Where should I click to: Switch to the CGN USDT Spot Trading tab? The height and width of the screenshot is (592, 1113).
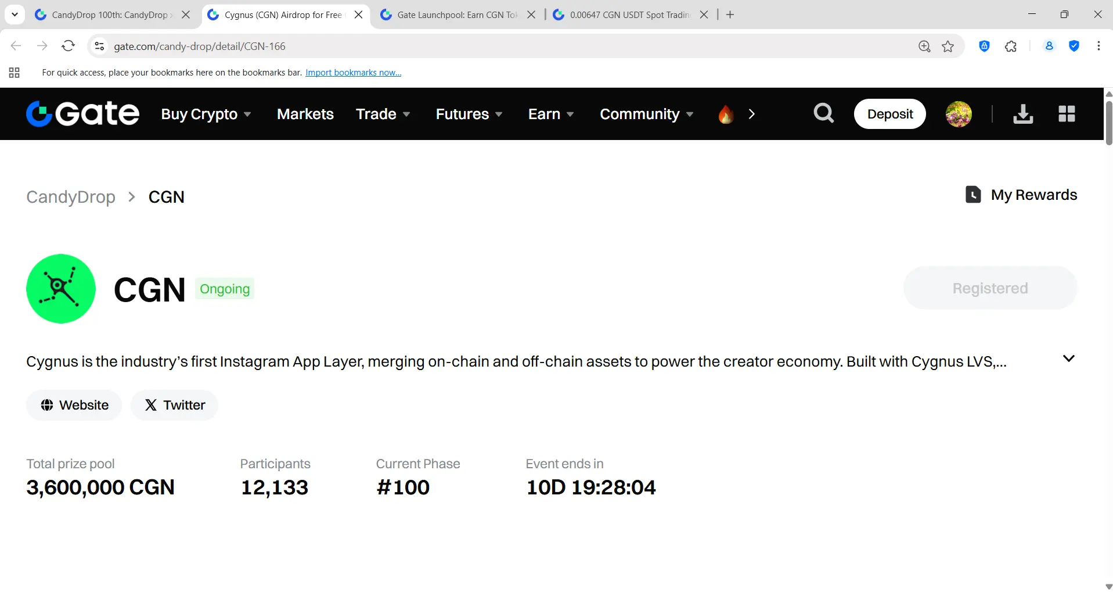click(x=629, y=15)
